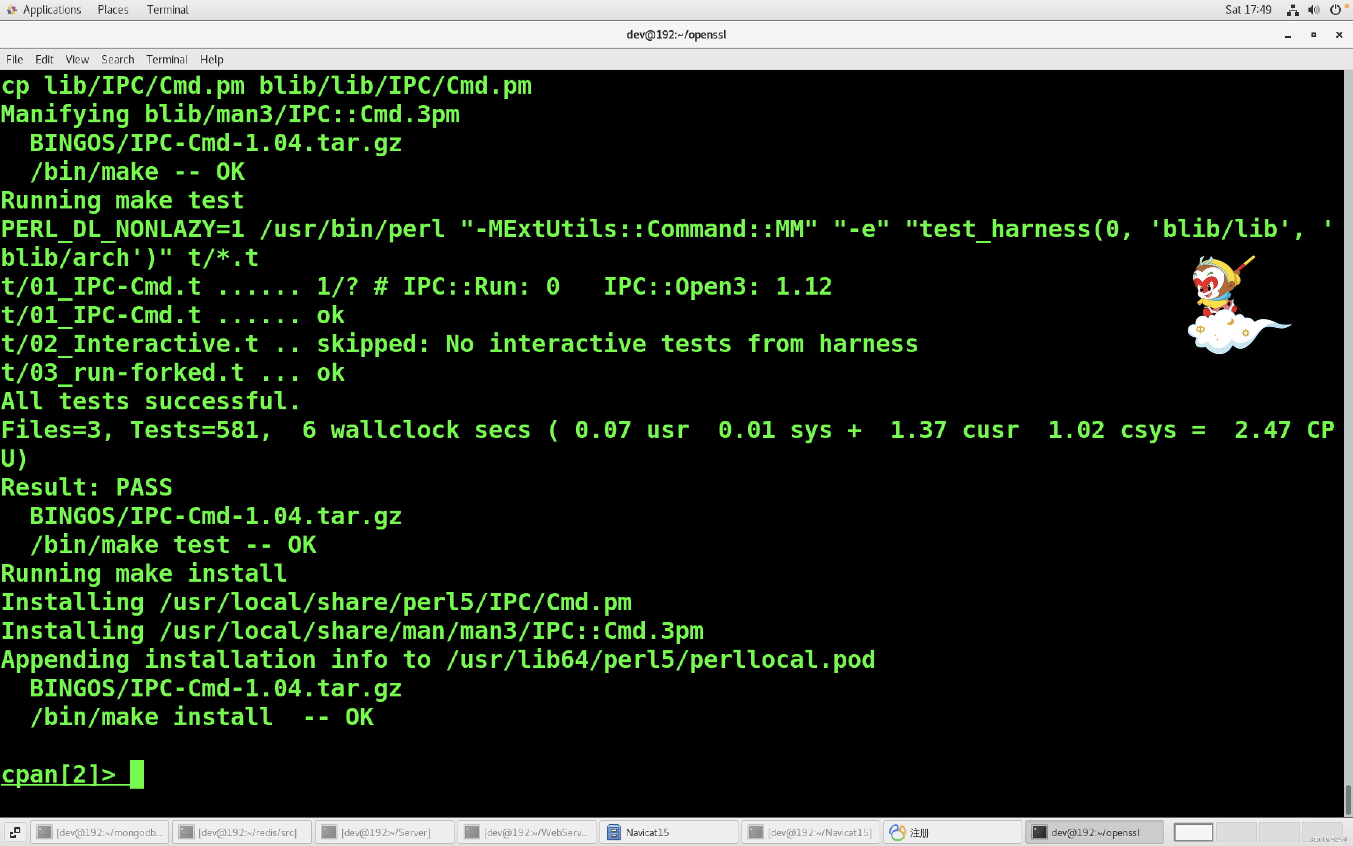Switch to dev@192:~/redis/src terminal in taskbar

[x=242, y=832]
